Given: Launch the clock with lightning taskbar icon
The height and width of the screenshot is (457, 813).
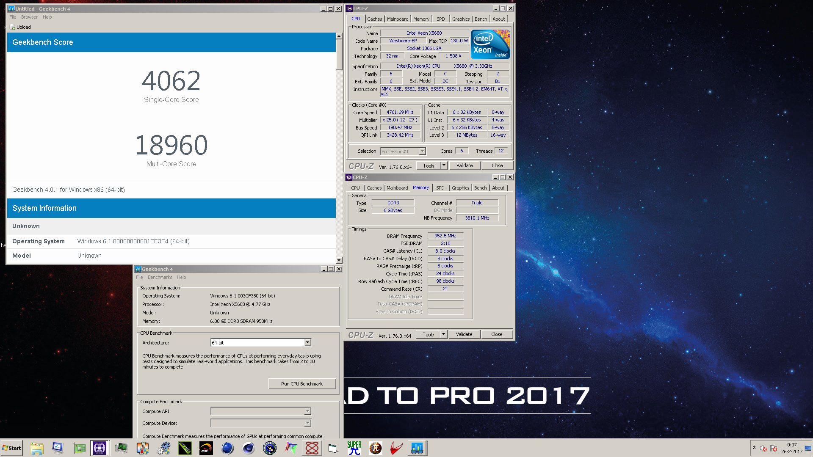Looking at the screenshot, I should click(270, 448).
